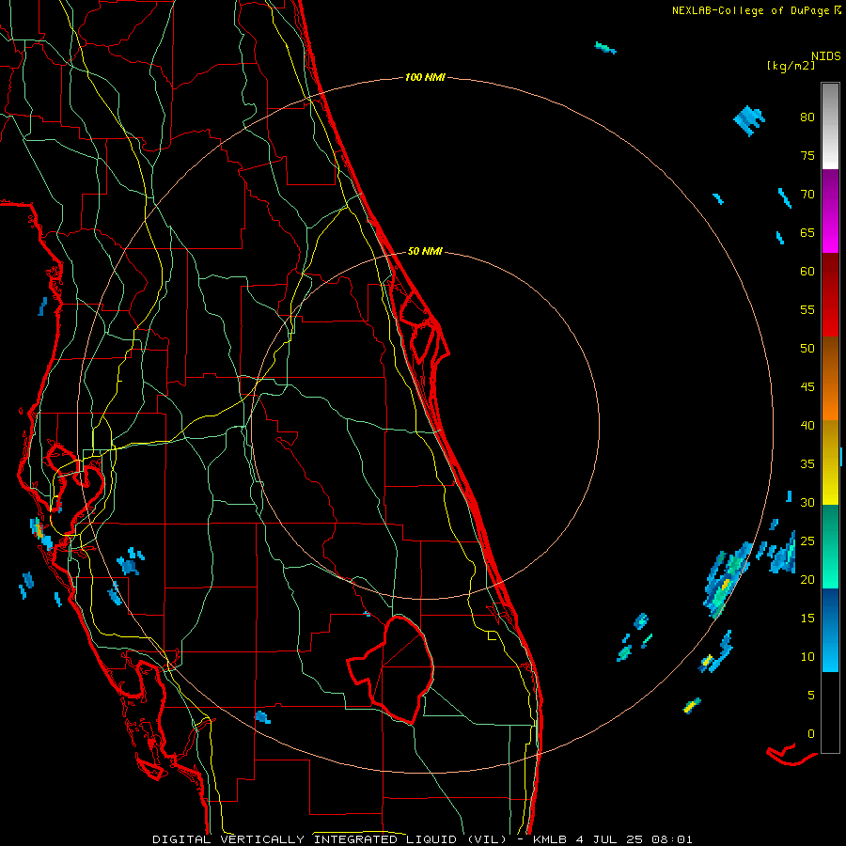Pick the yellow segment of the color bar
This screenshot has width=846, height=846.
coord(830,462)
